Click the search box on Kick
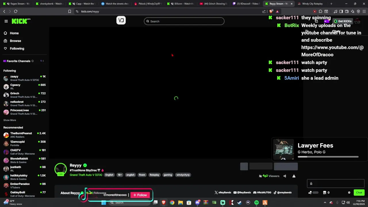 point(184,21)
